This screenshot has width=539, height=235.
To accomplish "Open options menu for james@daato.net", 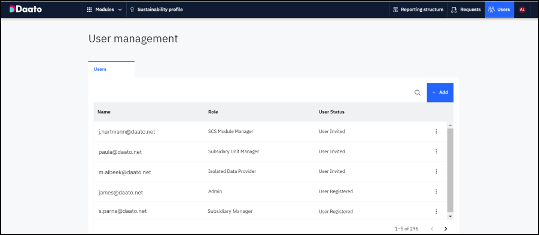I will [x=436, y=191].
